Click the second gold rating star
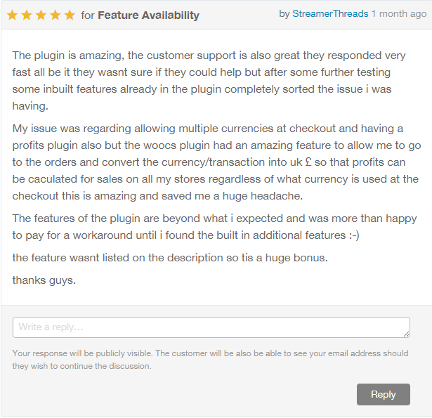The image size is (432, 418). pos(27,15)
